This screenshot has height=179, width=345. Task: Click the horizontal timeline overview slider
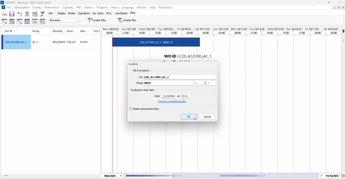coord(221,176)
